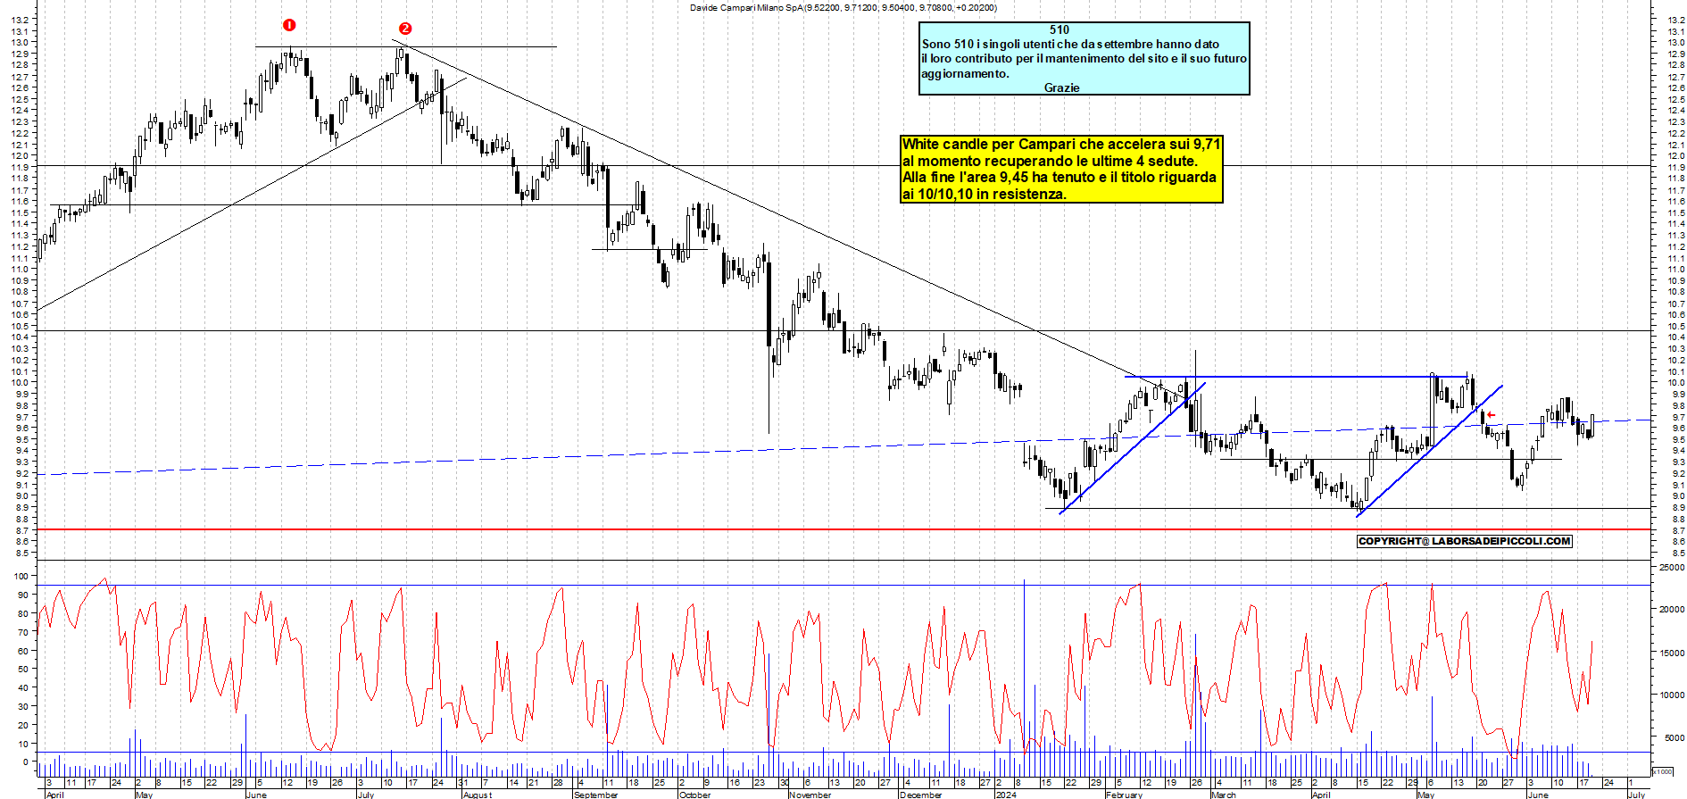Click the line 'al momento recuperando le ultime 4 sedute'

(1050, 161)
